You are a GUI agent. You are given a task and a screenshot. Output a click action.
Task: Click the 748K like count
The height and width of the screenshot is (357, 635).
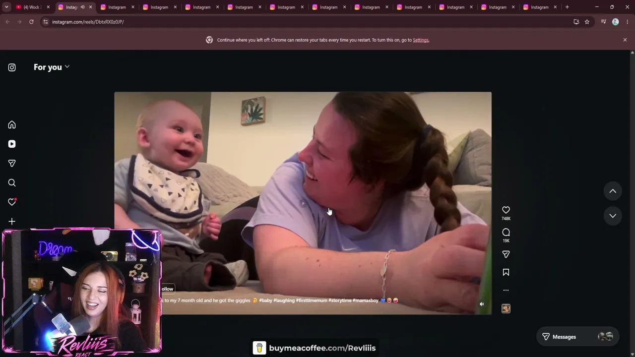click(506, 219)
